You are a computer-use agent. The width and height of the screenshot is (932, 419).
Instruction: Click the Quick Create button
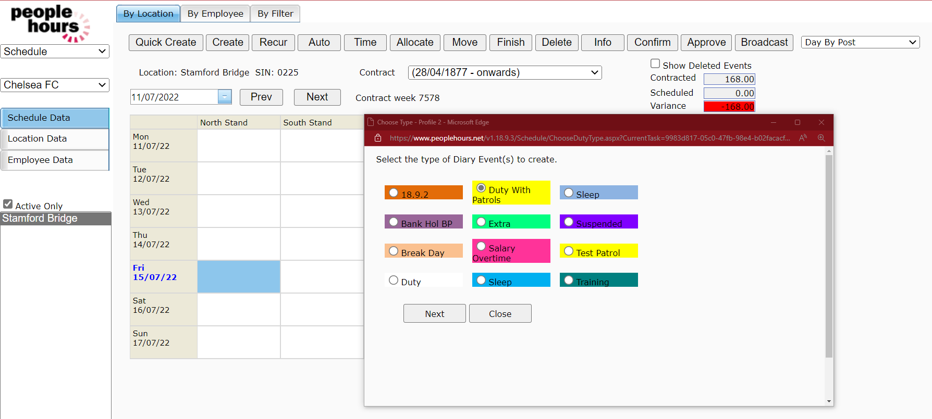(x=166, y=42)
